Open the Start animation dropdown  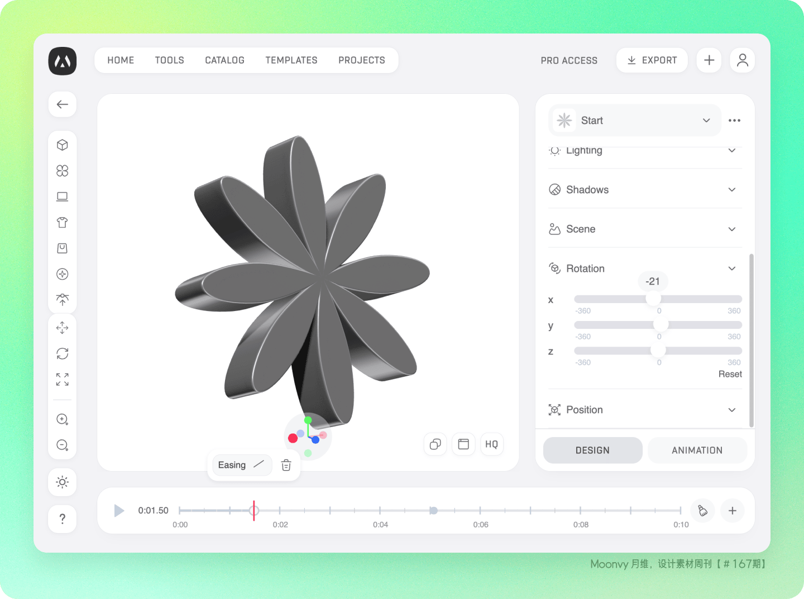pyautogui.click(x=635, y=121)
